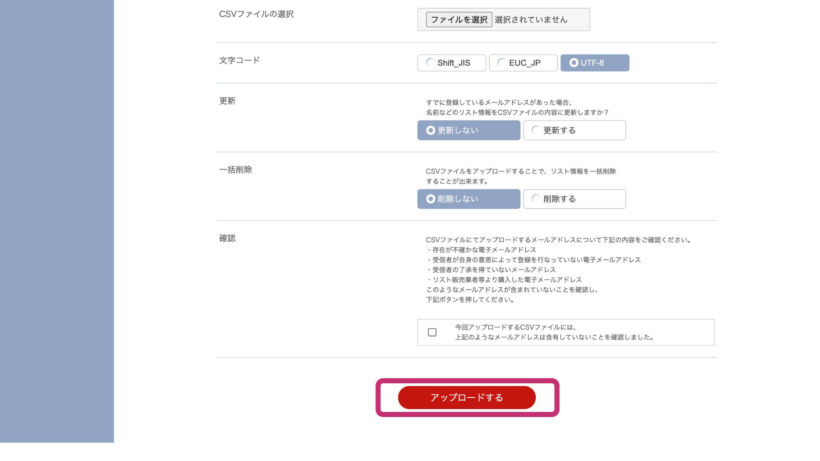The height and width of the screenshot is (461, 820).
Task: Click the 更新 section label
Action: (227, 101)
